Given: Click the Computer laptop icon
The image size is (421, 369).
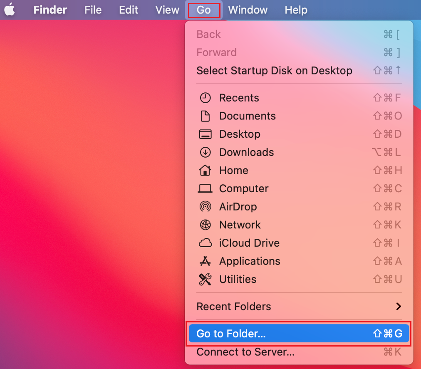Looking at the screenshot, I should click(x=205, y=189).
